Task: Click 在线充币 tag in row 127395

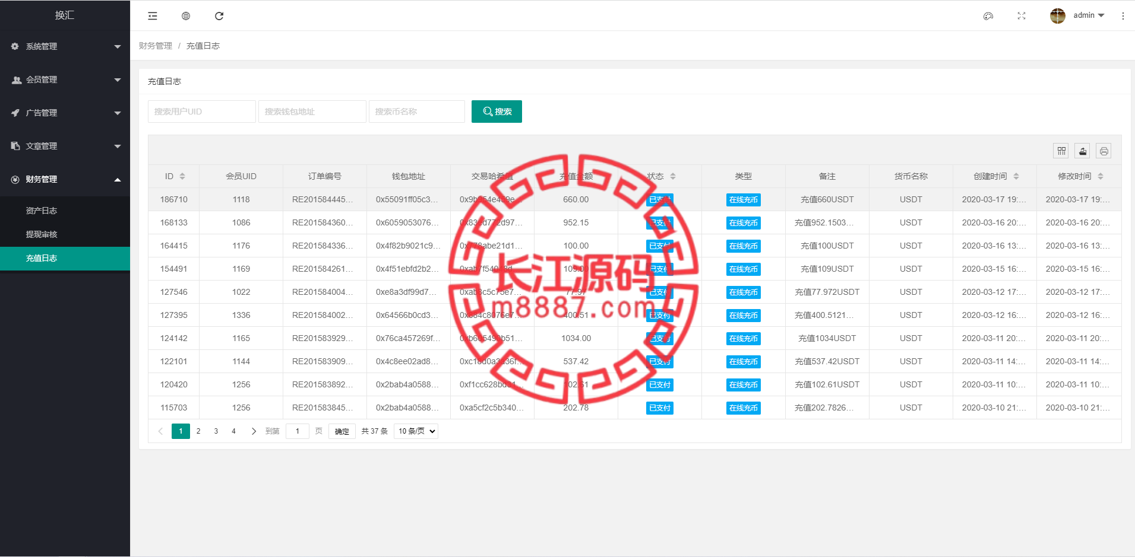Action: pyautogui.click(x=744, y=316)
